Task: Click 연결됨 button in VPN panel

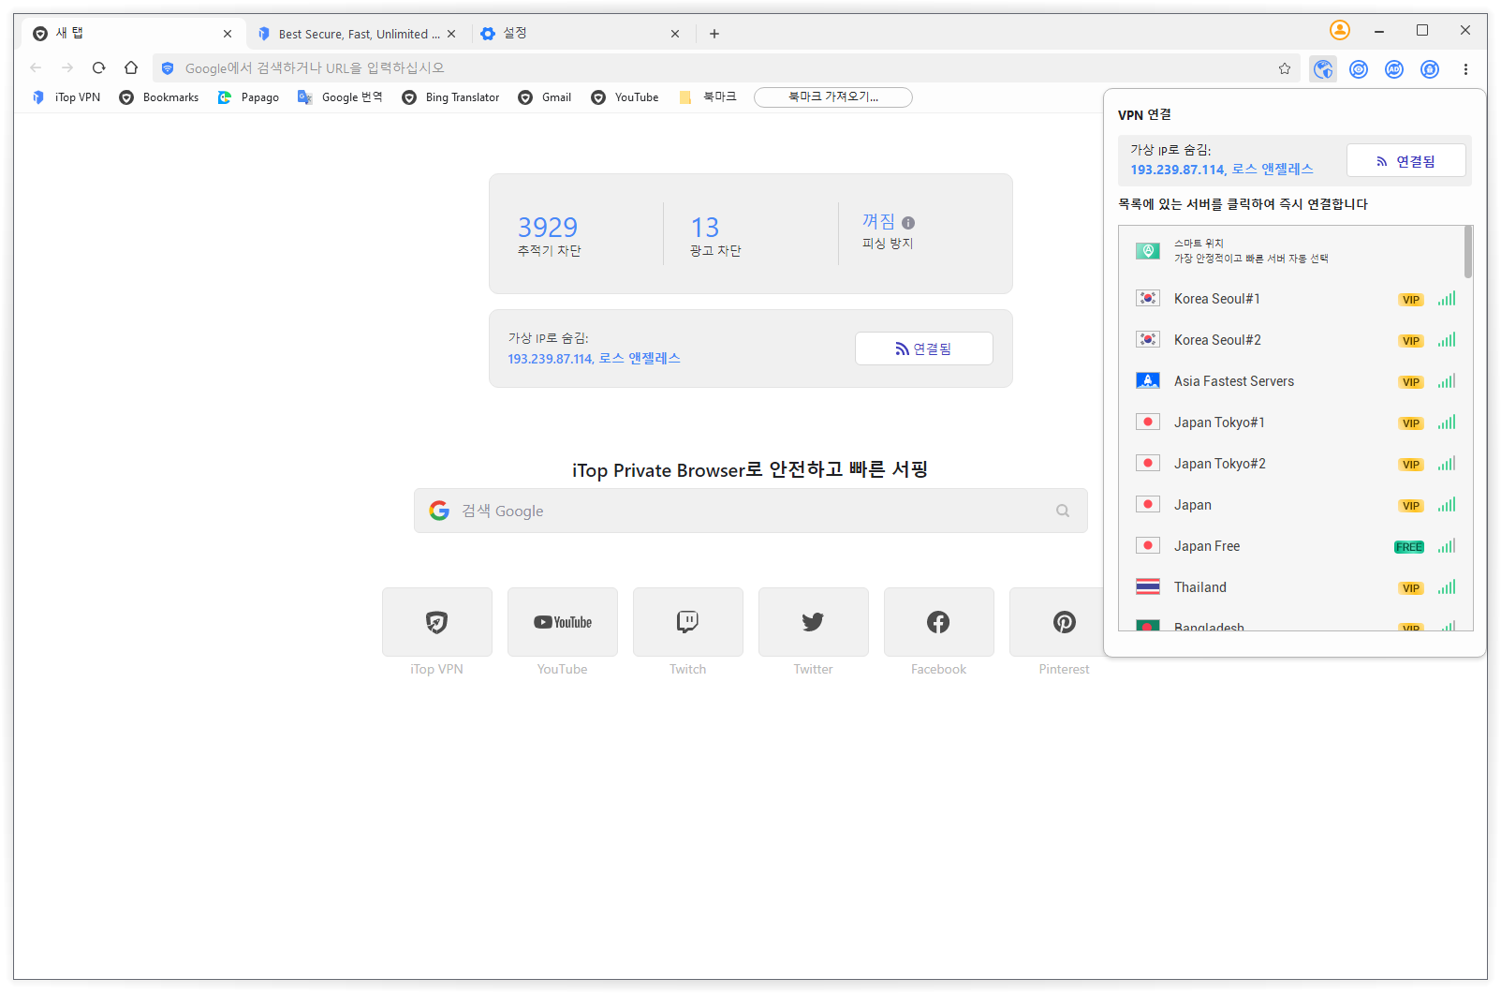Action: pos(1405,161)
